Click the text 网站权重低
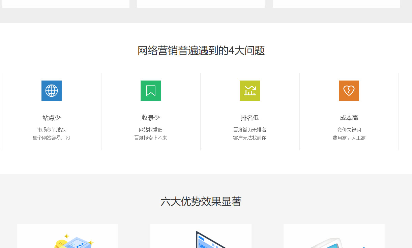412x248 pixels. coord(151,130)
